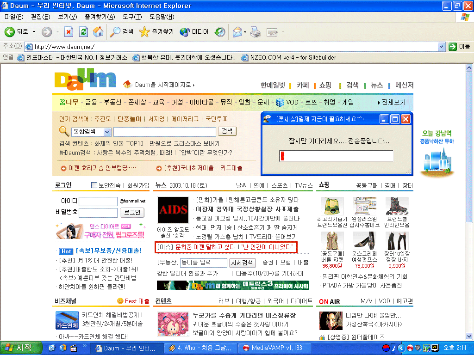Click the 시세검색 button
Image resolution: width=474 pixels, height=355 pixels.
[x=242, y=263]
